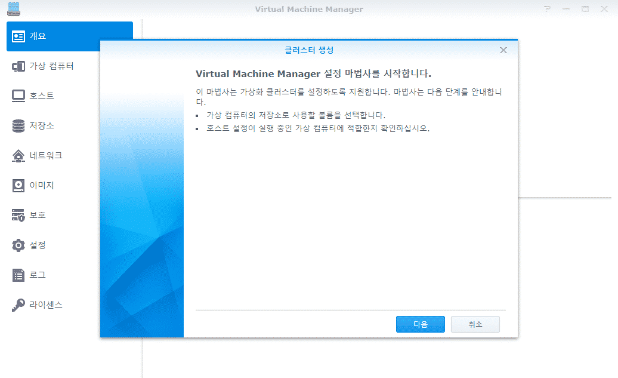The height and width of the screenshot is (378, 618).
Task: Click the bullet text about 볼륨을 선택합니다
Action: [x=296, y=115]
